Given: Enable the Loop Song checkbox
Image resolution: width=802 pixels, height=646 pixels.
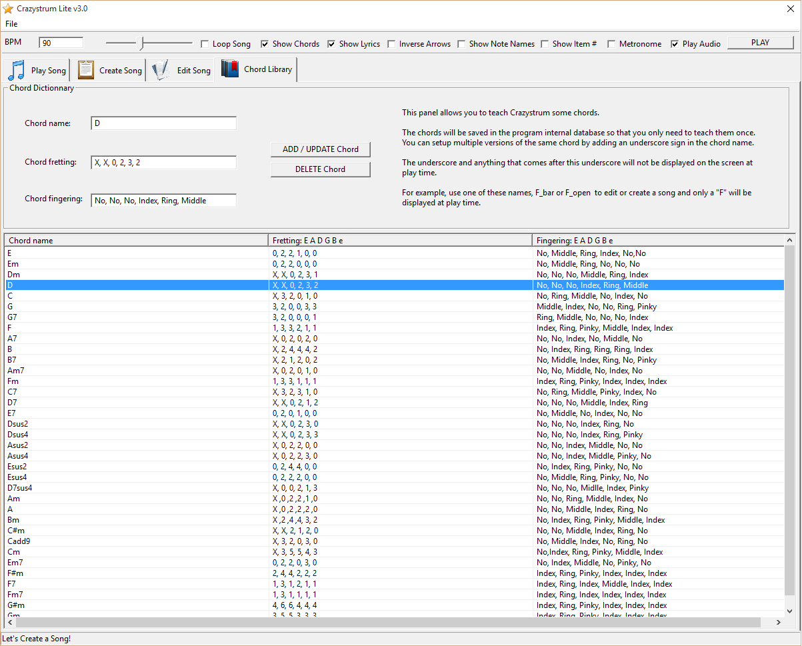Looking at the screenshot, I should [205, 44].
